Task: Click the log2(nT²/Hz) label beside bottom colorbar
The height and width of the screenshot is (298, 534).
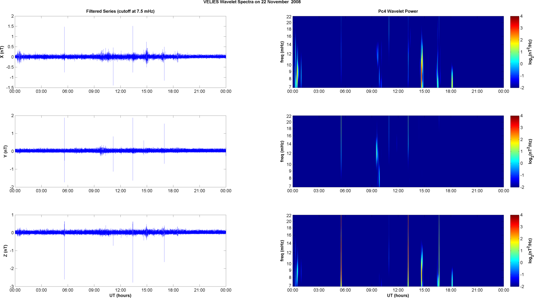Action: tap(531, 251)
